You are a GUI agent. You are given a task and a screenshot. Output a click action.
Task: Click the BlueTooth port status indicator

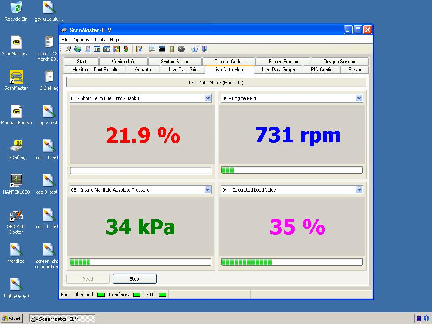(x=101, y=294)
